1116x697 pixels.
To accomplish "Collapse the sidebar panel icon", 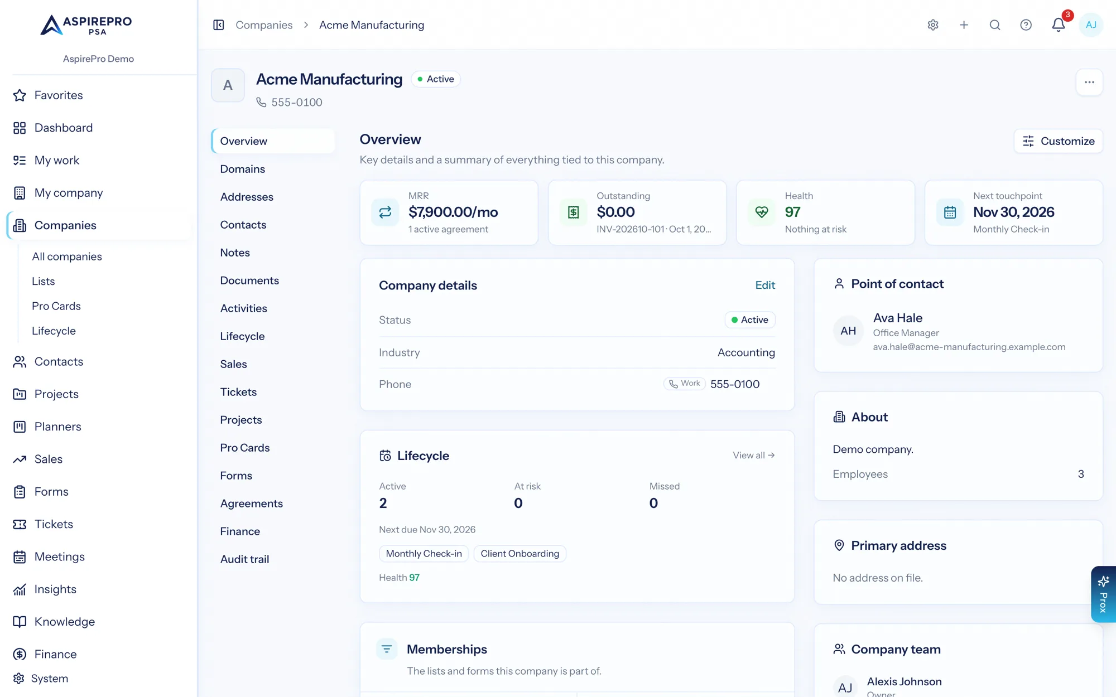I will click(219, 25).
